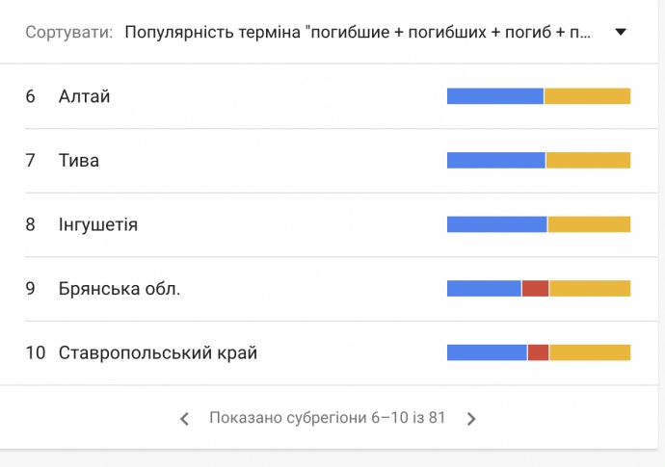Screen dimensions: 665x467
Task: Open Брянська обл. region entry
Action: (120, 289)
